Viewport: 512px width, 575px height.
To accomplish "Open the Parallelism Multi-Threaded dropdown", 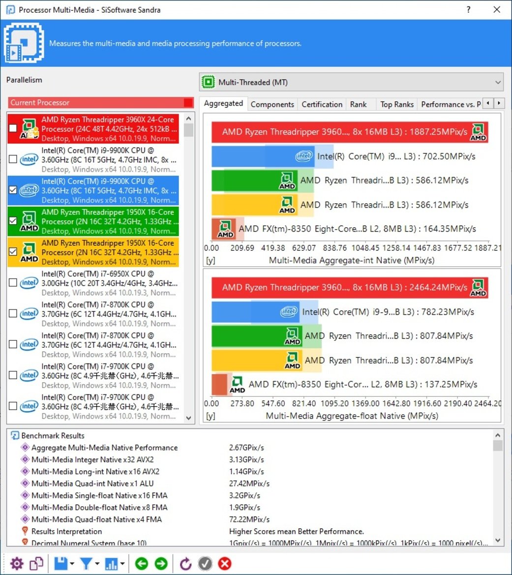I will [x=351, y=82].
